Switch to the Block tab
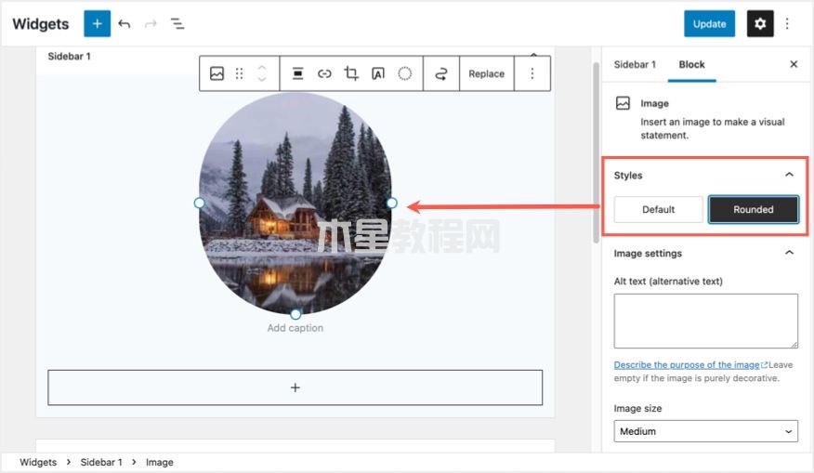The image size is (814, 473). [691, 64]
